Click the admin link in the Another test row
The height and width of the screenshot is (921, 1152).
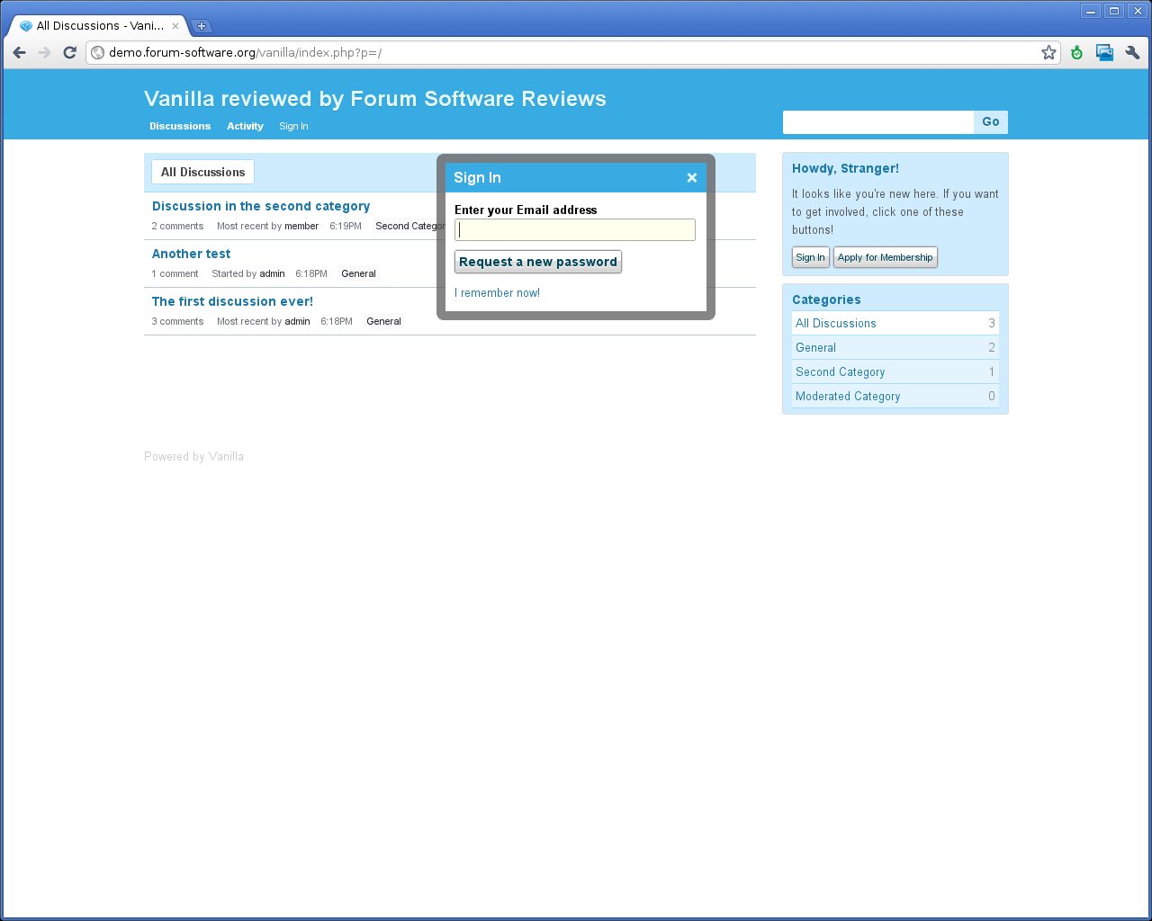coord(272,273)
